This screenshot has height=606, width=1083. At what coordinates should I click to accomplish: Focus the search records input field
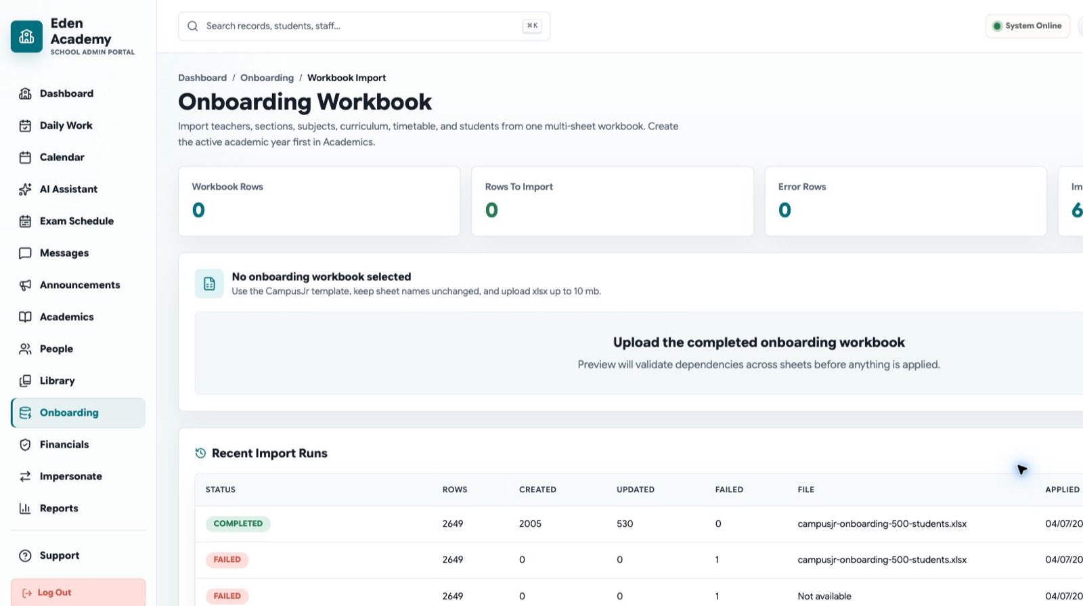point(364,26)
